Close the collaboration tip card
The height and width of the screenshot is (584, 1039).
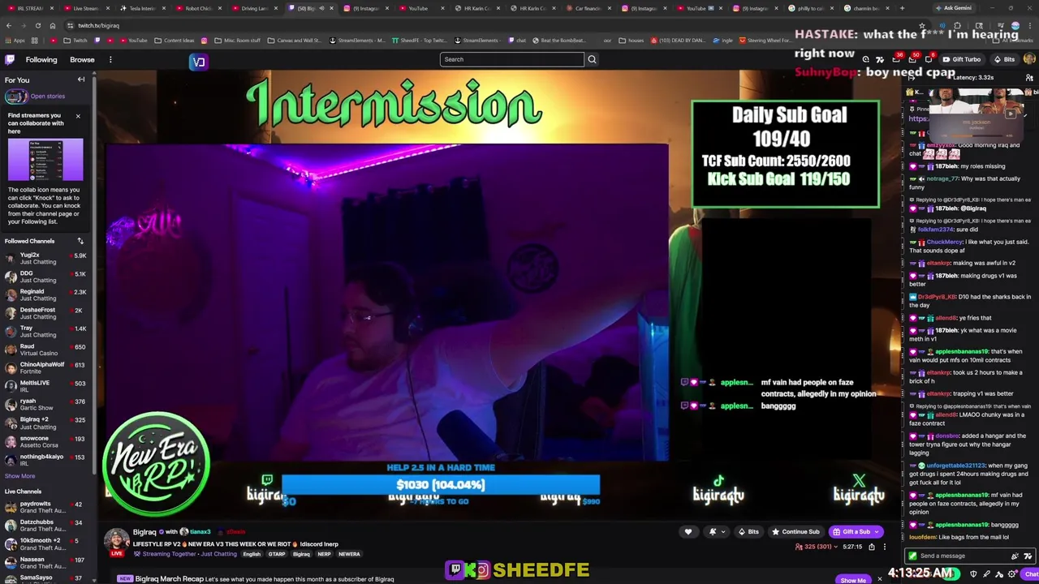point(78,116)
